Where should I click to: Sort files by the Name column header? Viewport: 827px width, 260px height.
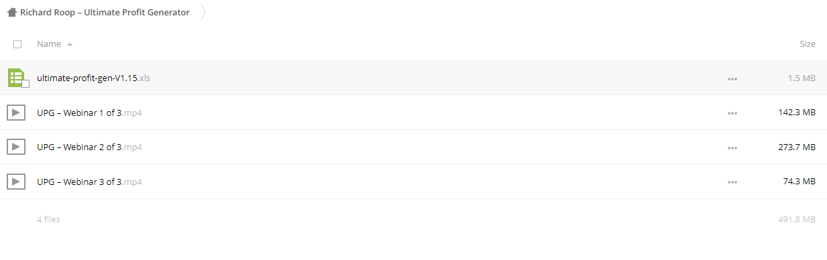(49, 44)
